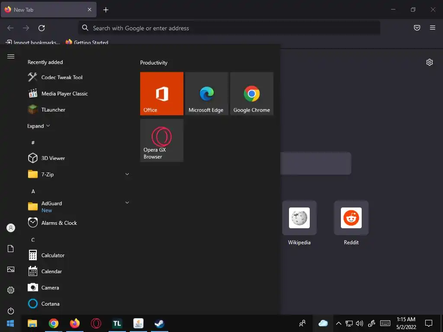This screenshot has width=443, height=332.
Task: Open People icon in taskbar
Action: pos(302,323)
